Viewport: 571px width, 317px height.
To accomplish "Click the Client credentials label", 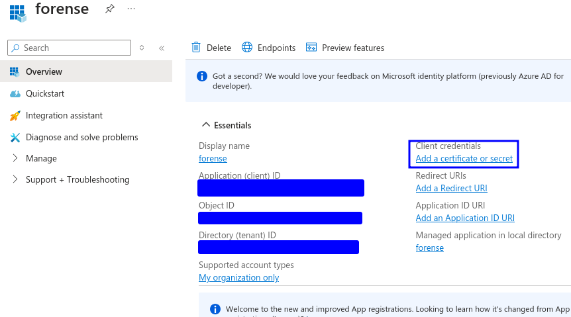I will [x=448, y=146].
